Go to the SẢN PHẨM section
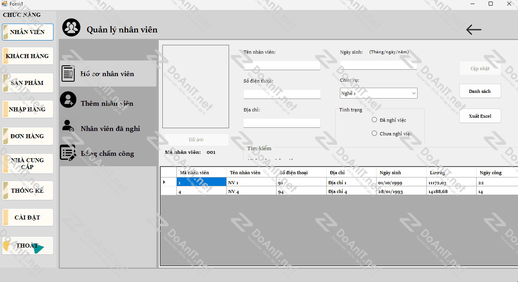 pos(28,83)
